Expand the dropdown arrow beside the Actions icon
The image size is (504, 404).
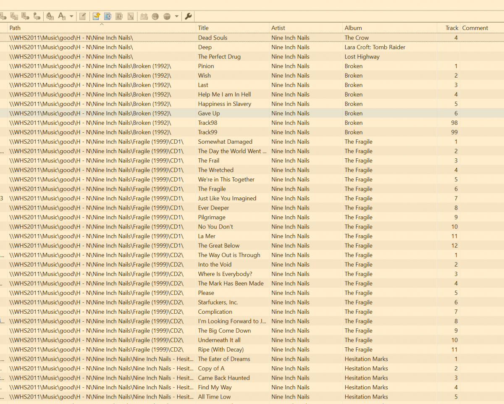pos(71,16)
